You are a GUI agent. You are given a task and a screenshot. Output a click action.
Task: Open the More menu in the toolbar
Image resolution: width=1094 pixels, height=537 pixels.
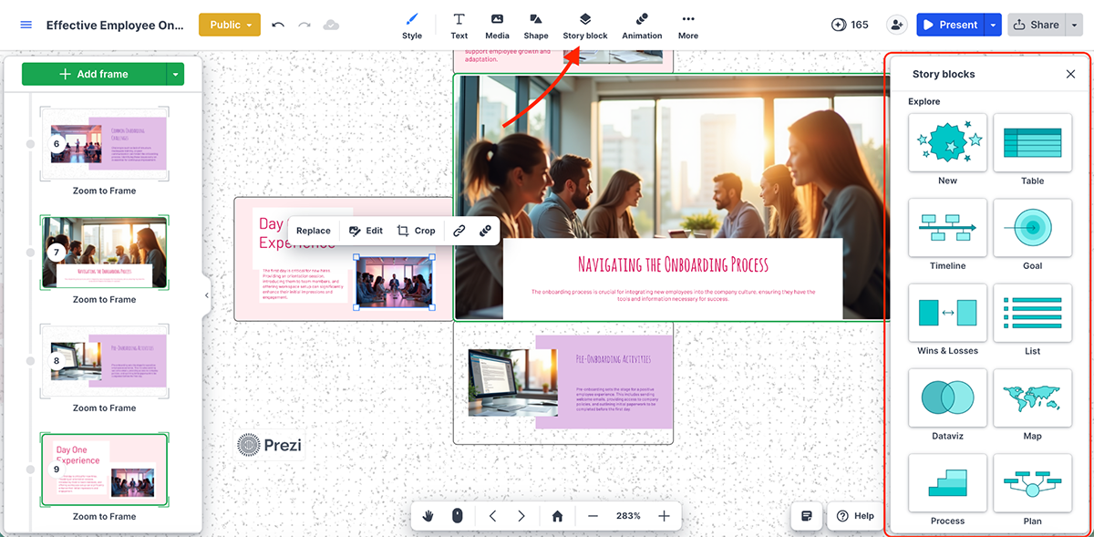[688, 25]
